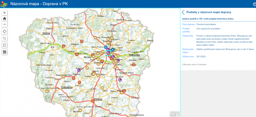
Task: Zoom out of the map
Action: pyautogui.click(x=5, y=24)
